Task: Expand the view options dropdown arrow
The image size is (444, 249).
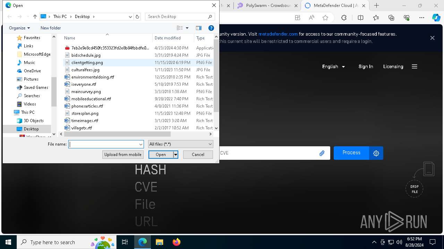Action: (187, 28)
